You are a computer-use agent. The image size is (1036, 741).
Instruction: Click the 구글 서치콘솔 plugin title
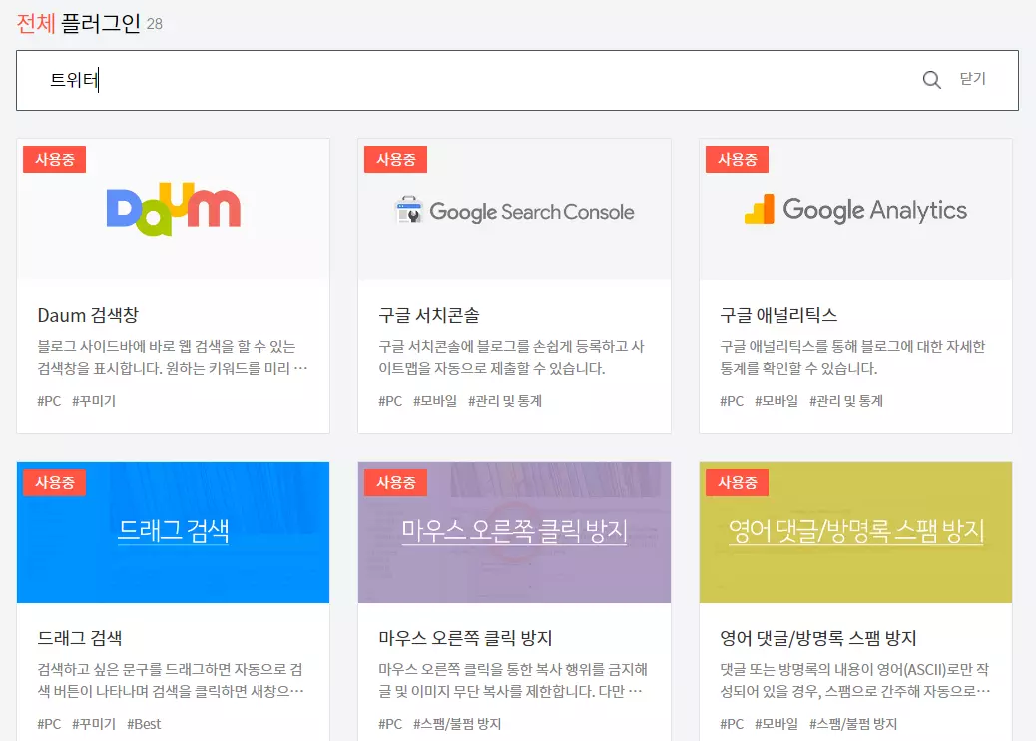coord(429,315)
